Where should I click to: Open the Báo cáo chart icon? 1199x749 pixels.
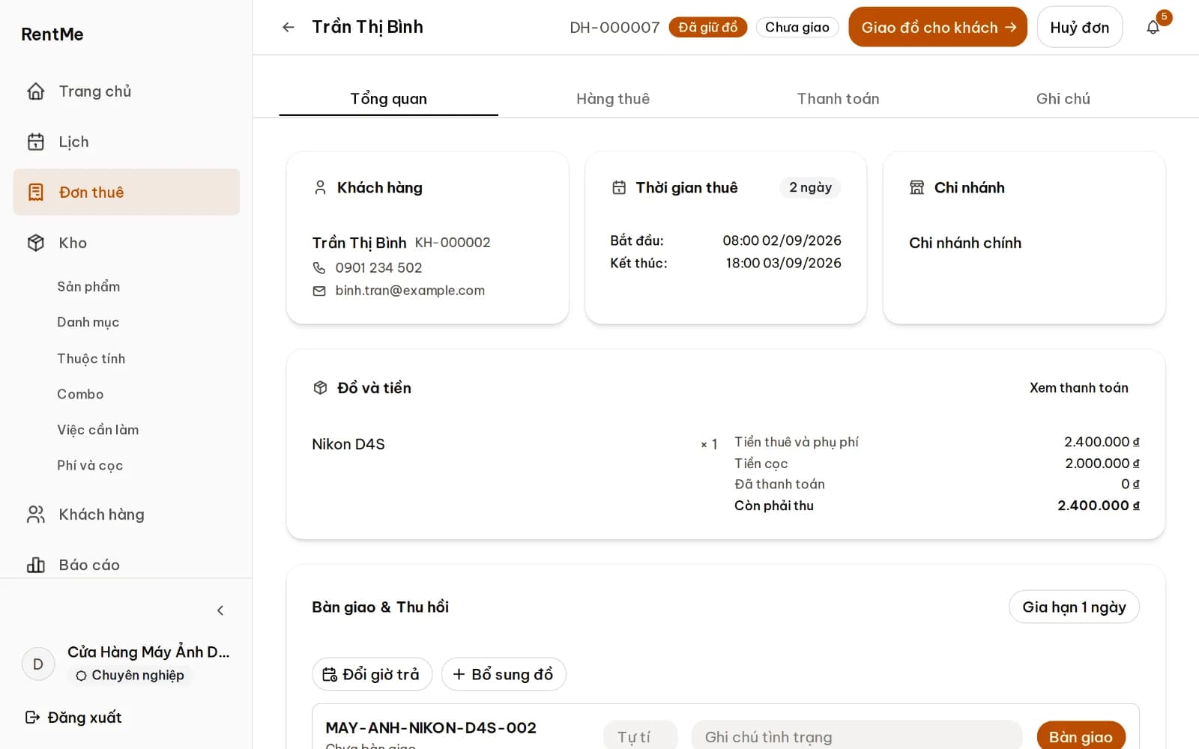point(36,565)
